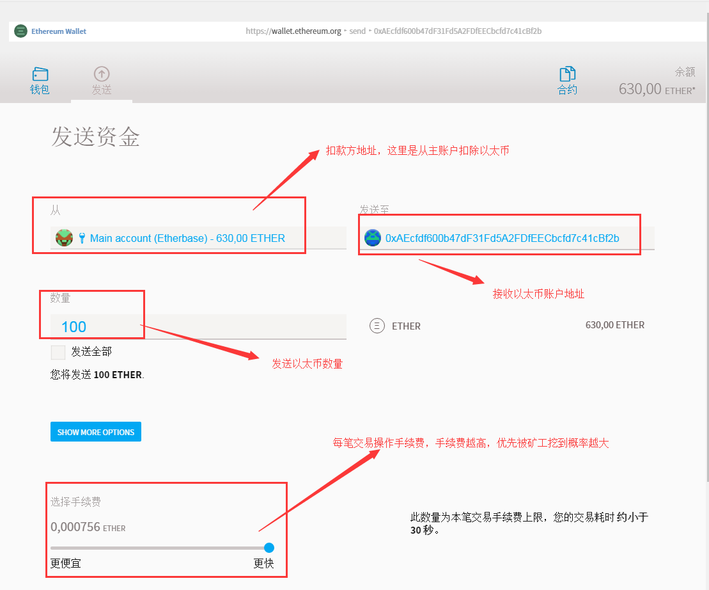Click the SHOW MORE OPTIONS button
The height and width of the screenshot is (590, 709).
click(96, 432)
